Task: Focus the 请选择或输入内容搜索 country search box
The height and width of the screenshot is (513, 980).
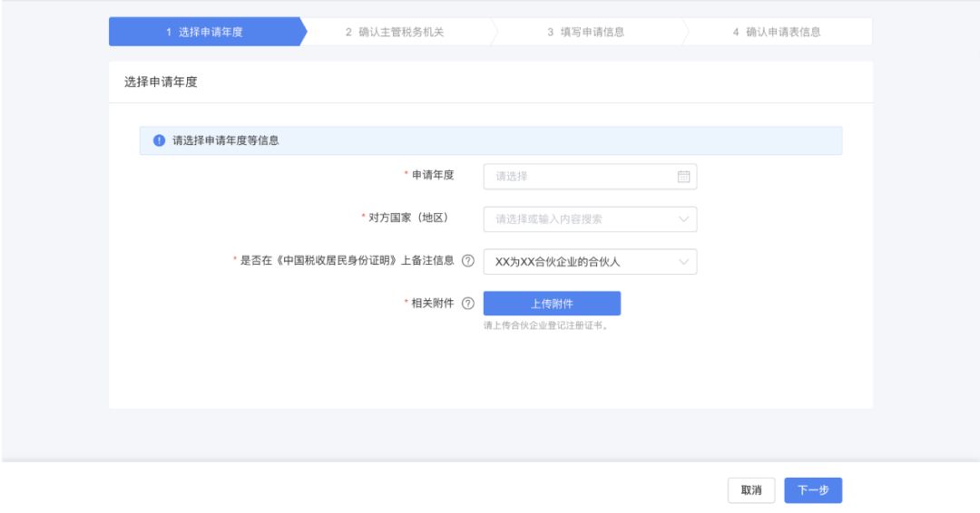Action: (x=581, y=219)
